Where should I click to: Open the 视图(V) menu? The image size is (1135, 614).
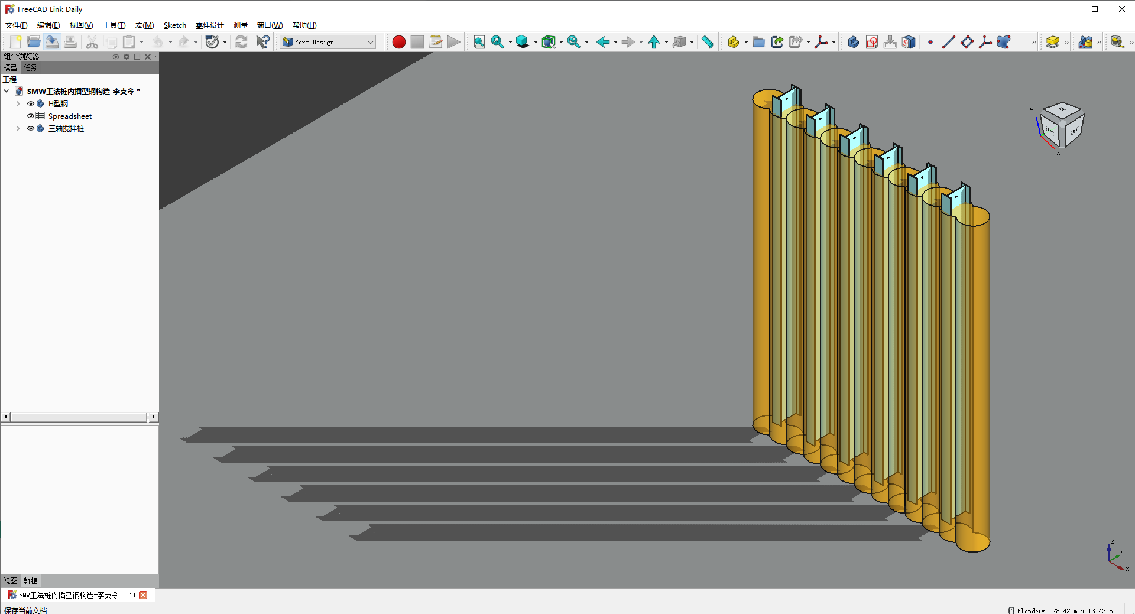click(x=81, y=25)
